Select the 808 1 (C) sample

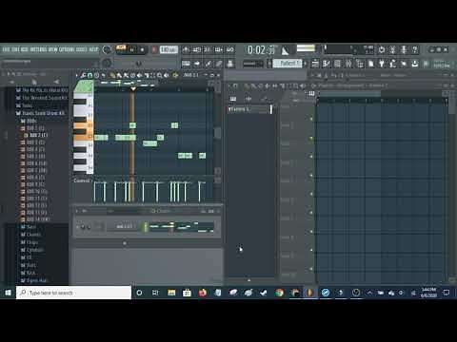click(x=32, y=128)
